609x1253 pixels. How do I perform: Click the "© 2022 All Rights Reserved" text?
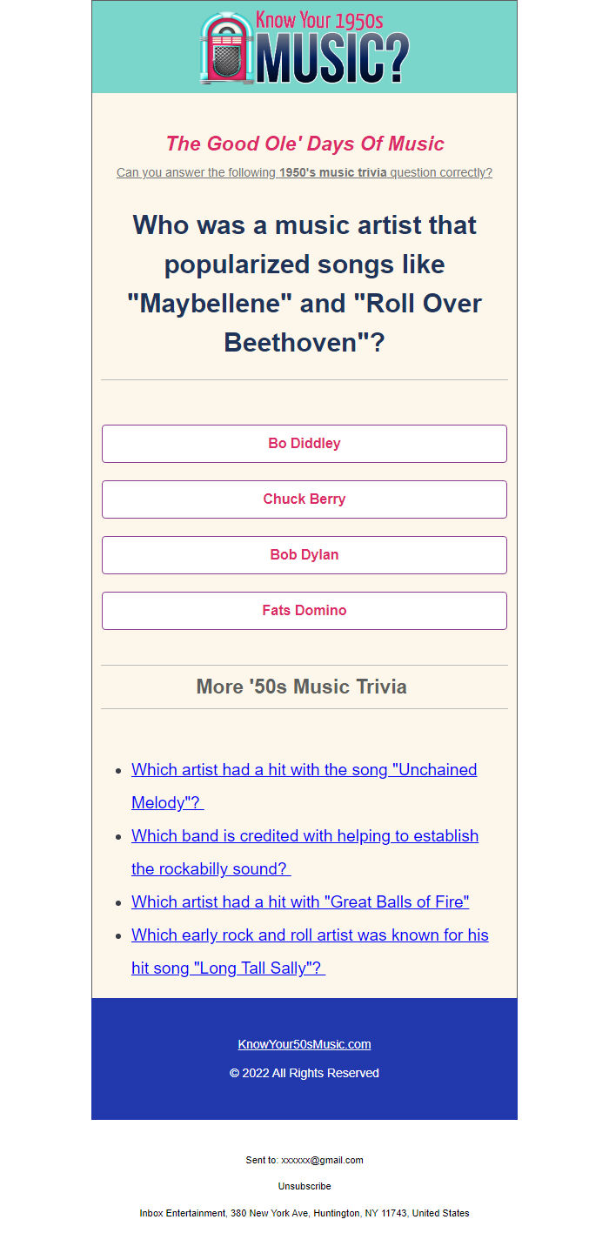coord(304,1073)
